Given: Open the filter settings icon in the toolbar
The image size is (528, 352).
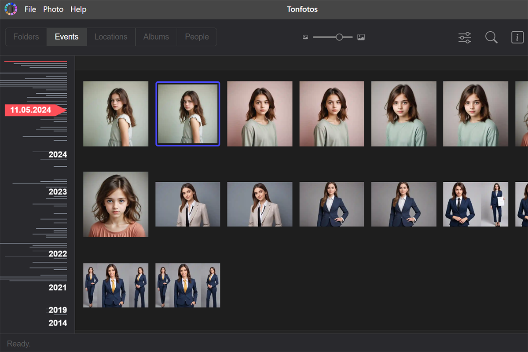Looking at the screenshot, I should (x=465, y=37).
